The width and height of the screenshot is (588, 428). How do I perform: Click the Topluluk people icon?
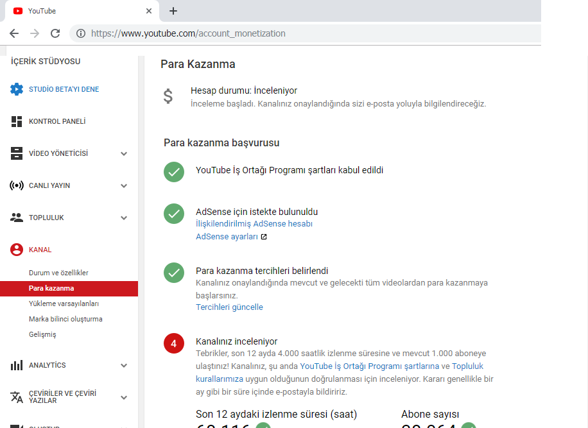tap(17, 218)
